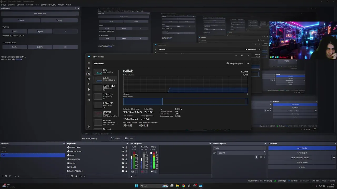337x189 pixels.
Task: Open Task Manager settings gear icon
Action: 89,127
